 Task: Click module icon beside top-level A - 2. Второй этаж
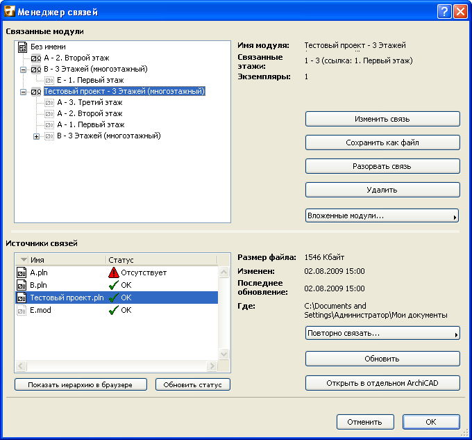[x=36, y=58]
